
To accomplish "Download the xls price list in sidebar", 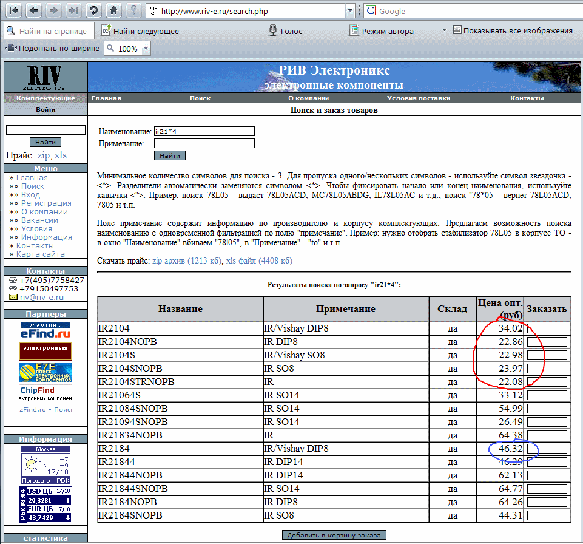I will (x=61, y=155).
